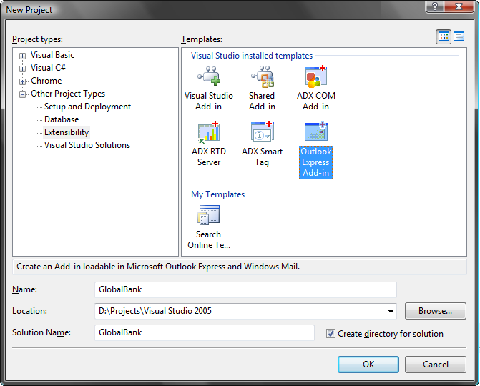Select Database project type

pos(62,119)
